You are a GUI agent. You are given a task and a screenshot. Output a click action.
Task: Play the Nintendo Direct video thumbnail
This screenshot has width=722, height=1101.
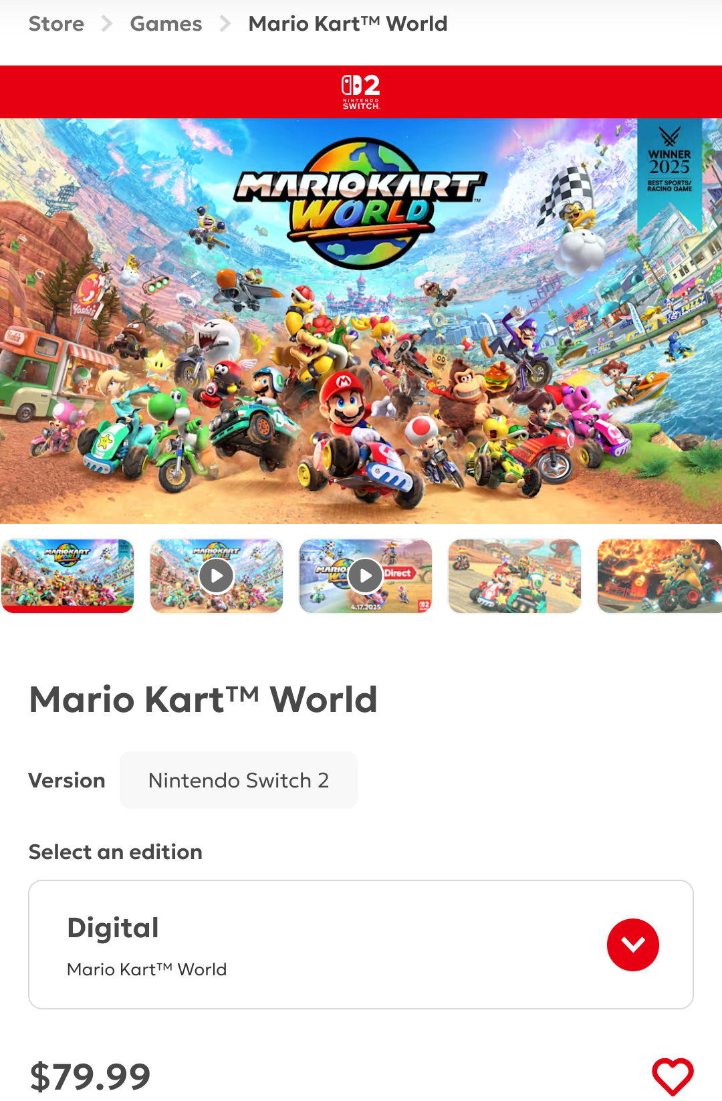(366, 576)
